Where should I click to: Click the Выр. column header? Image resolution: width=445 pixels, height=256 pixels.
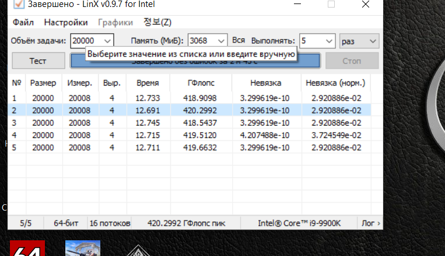112,83
